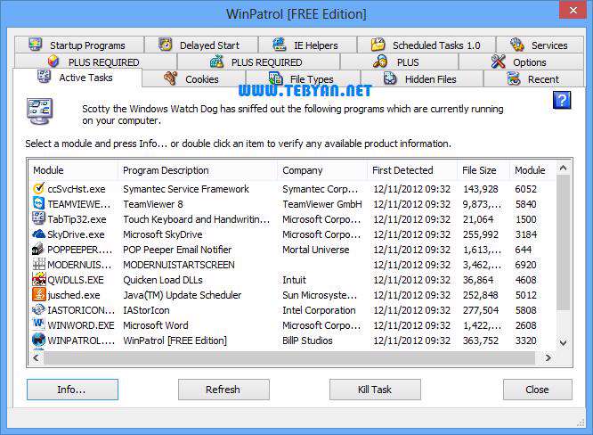Click the list scroll down arrow
This screenshot has height=435, width=593.
pyautogui.click(x=563, y=342)
